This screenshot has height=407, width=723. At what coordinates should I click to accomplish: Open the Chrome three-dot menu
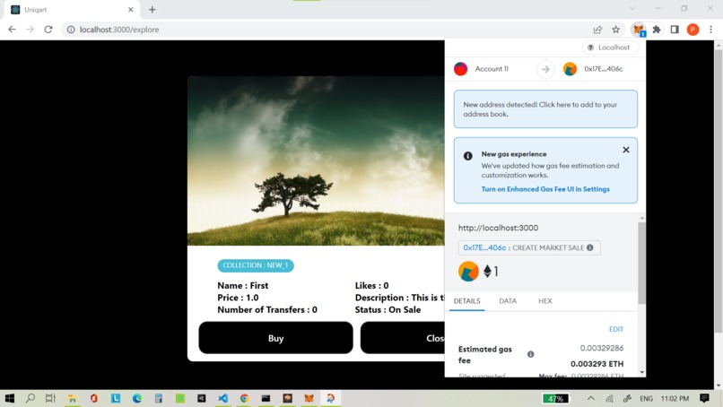tap(710, 30)
